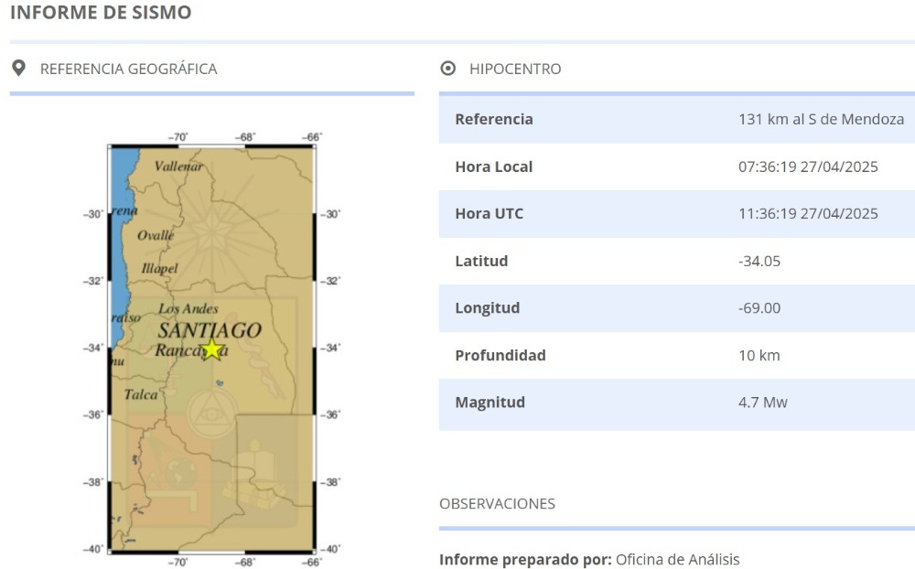
Task: Click the location pin icon beside Referencia Geográfica
Action: pos(17,69)
